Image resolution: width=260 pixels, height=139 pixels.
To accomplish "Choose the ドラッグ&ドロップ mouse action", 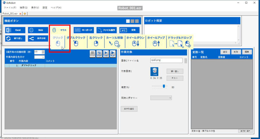I will coord(180,41).
